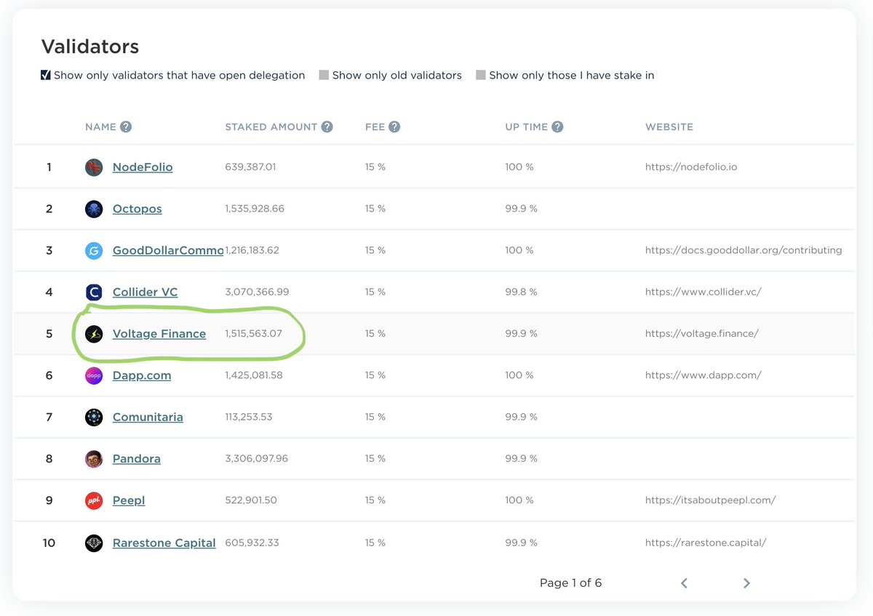Viewport: 873px width, 616px height.
Task: Open the Rarestone Capital validator link
Action: pyautogui.click(x=164, y=543)
